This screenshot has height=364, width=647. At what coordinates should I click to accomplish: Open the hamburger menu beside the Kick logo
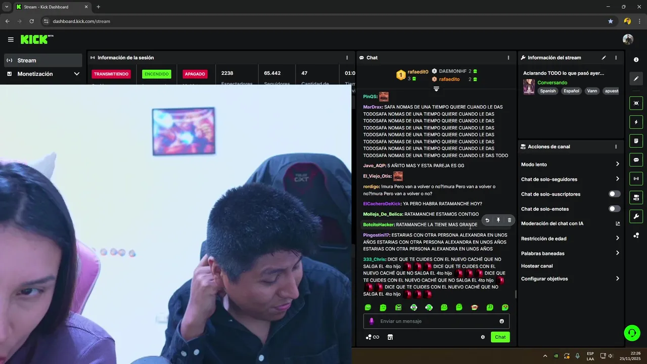[x=11, y=39]
